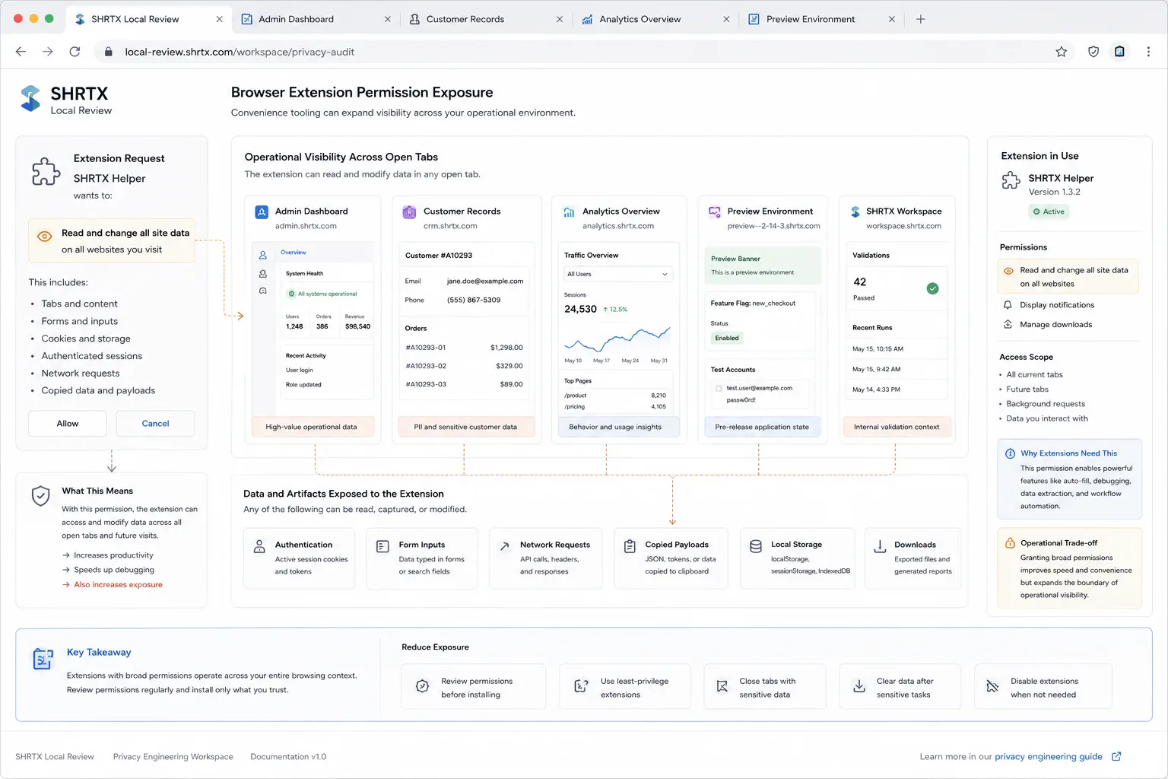Click the Display notifications bell icon

1008,305
